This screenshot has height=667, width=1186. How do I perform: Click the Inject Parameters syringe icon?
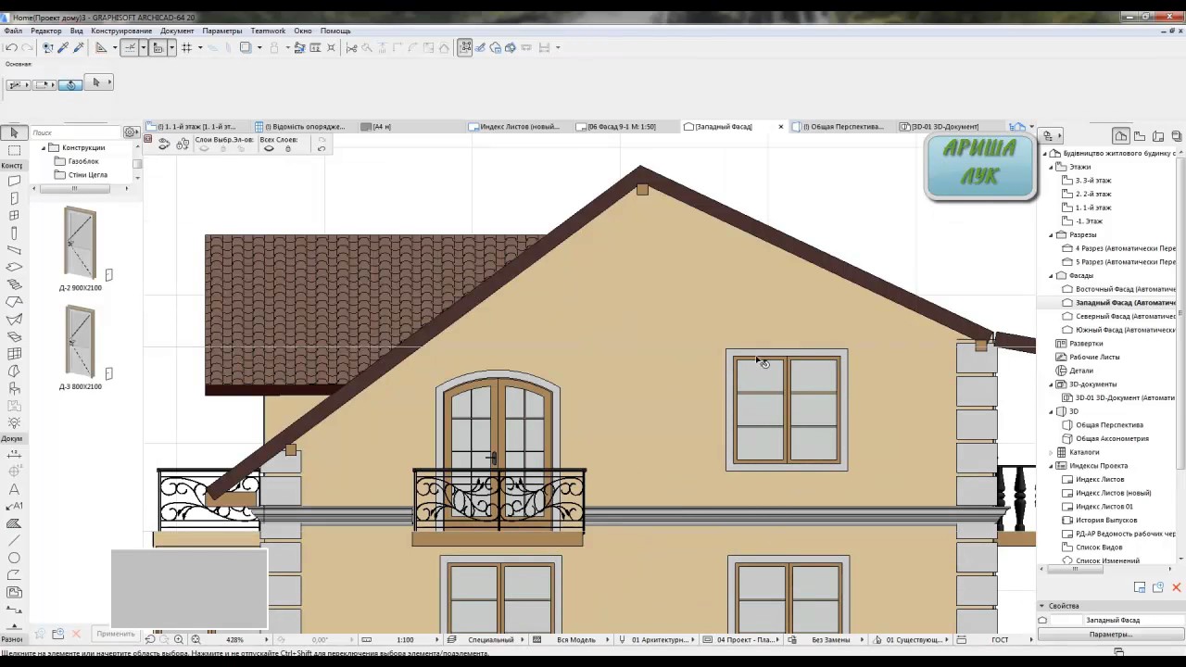pyautogui.click(x=79, y=47)
